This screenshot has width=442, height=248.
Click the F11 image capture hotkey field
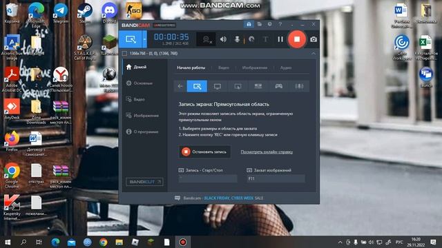(x=276, y=178)
